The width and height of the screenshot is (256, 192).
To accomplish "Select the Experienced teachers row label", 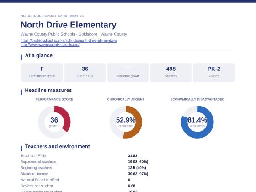I will tap(38, 162).
